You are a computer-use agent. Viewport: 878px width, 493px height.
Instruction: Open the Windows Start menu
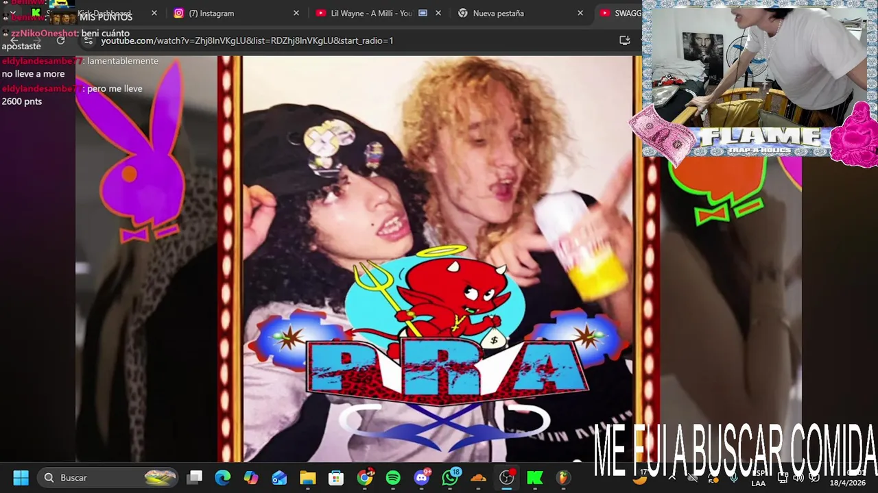click(21, 477)
